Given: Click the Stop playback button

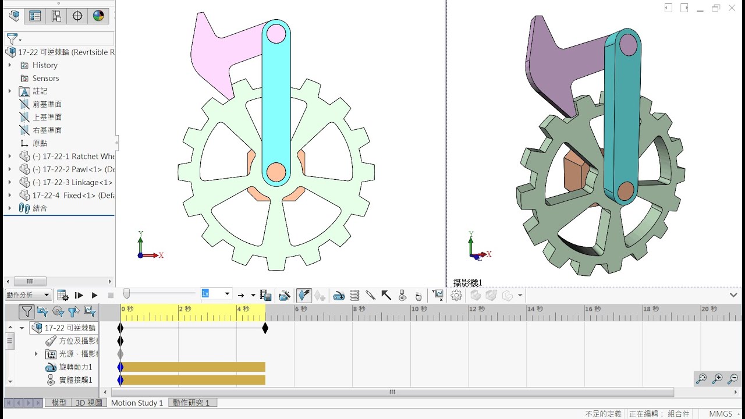Looking at the screenshot, I should [x=111, y=295].
